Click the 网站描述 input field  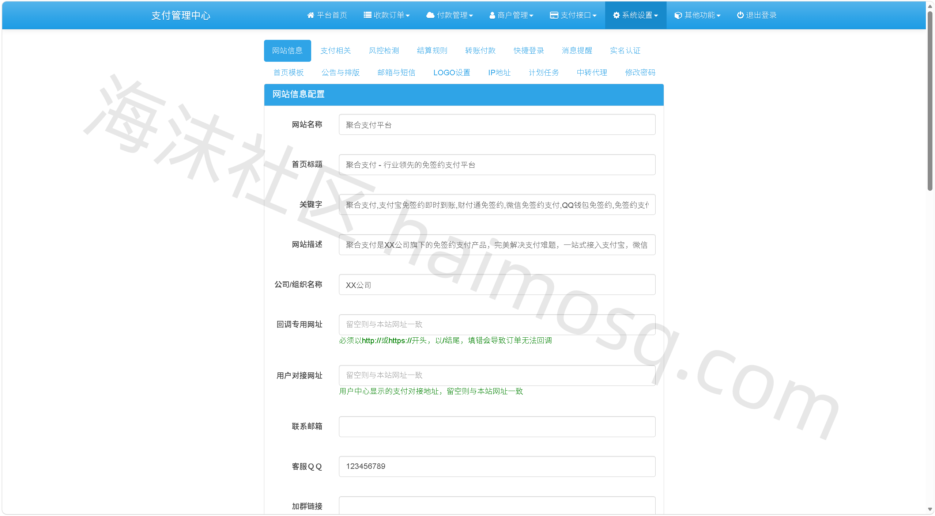[x=497, y=244]
